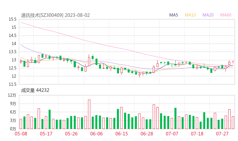Click the 9万 volume axis label
The height and width of the screenshot is (141, 238).
[13, 104]
